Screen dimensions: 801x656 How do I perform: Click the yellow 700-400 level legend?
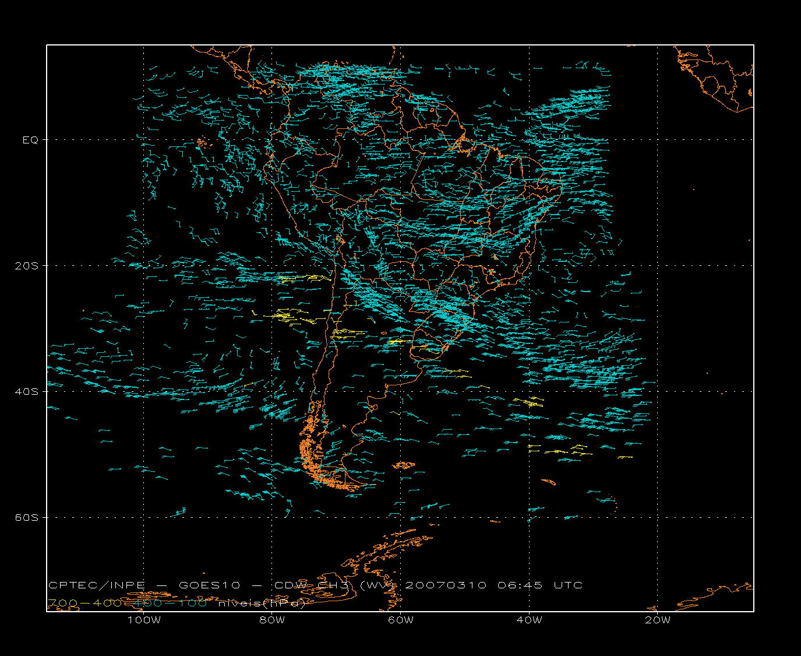(x=84, y=603)
